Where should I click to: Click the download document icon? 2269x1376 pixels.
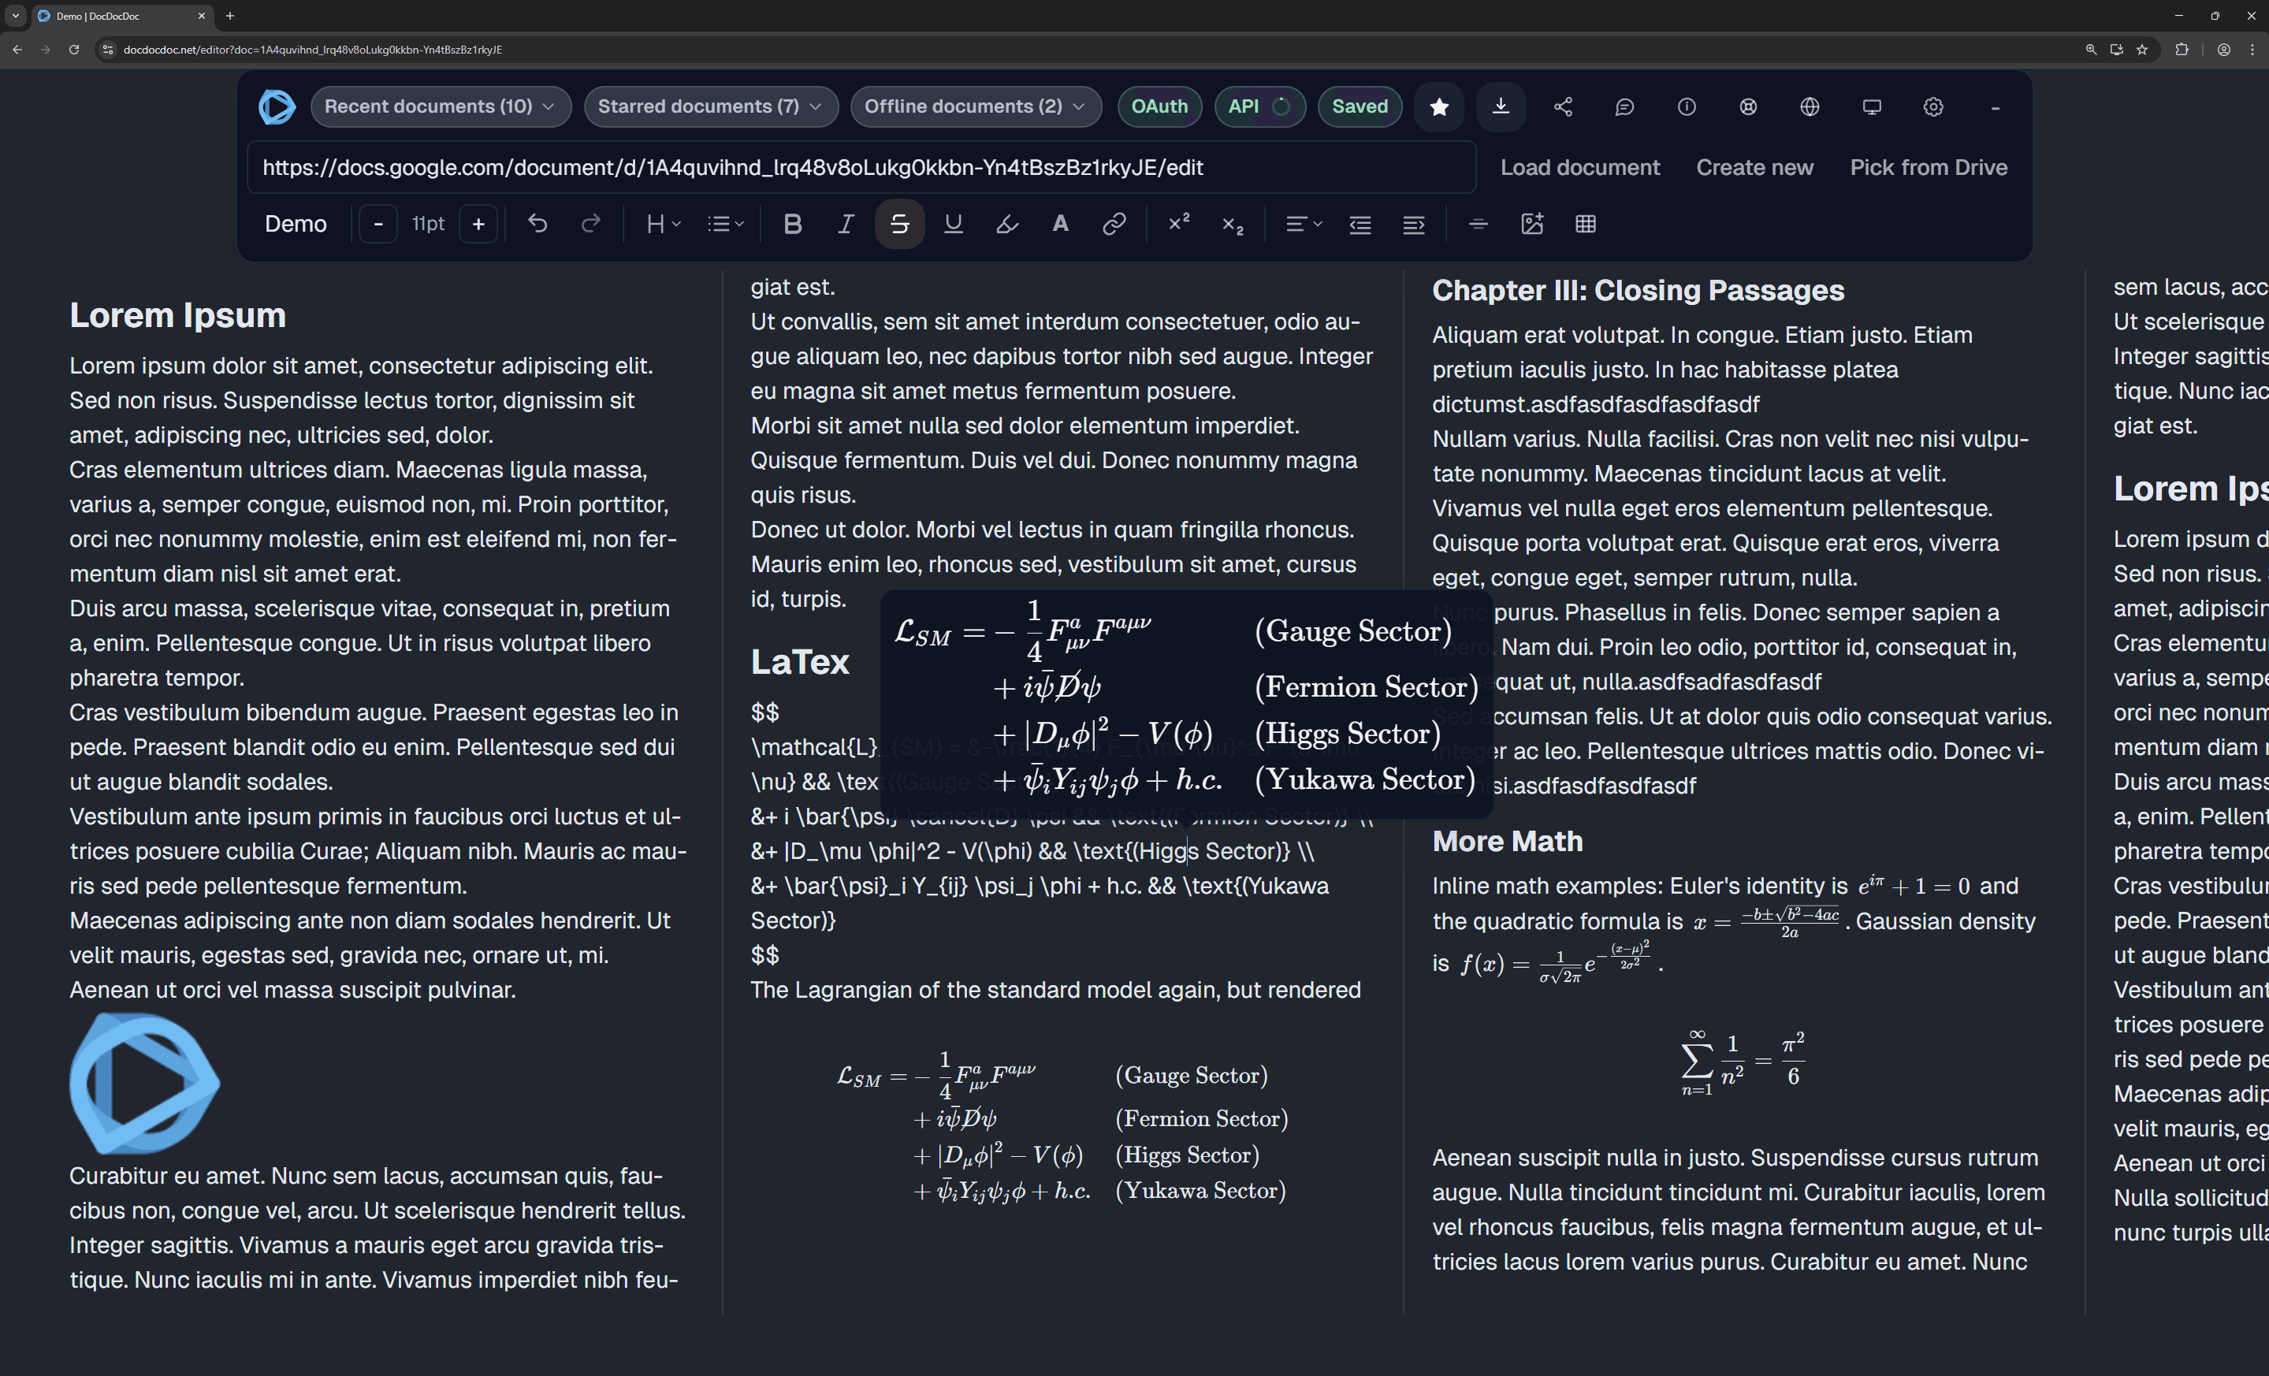tap(1500, 107)
